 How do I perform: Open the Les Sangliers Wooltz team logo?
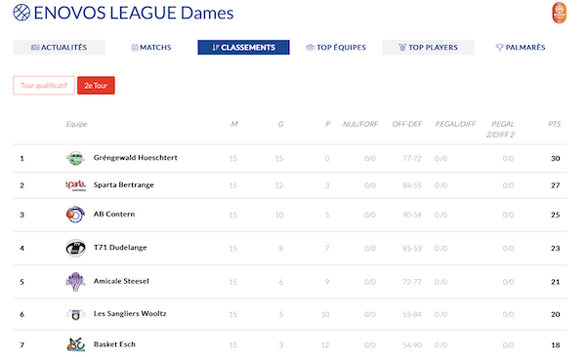tap(75, 314)
